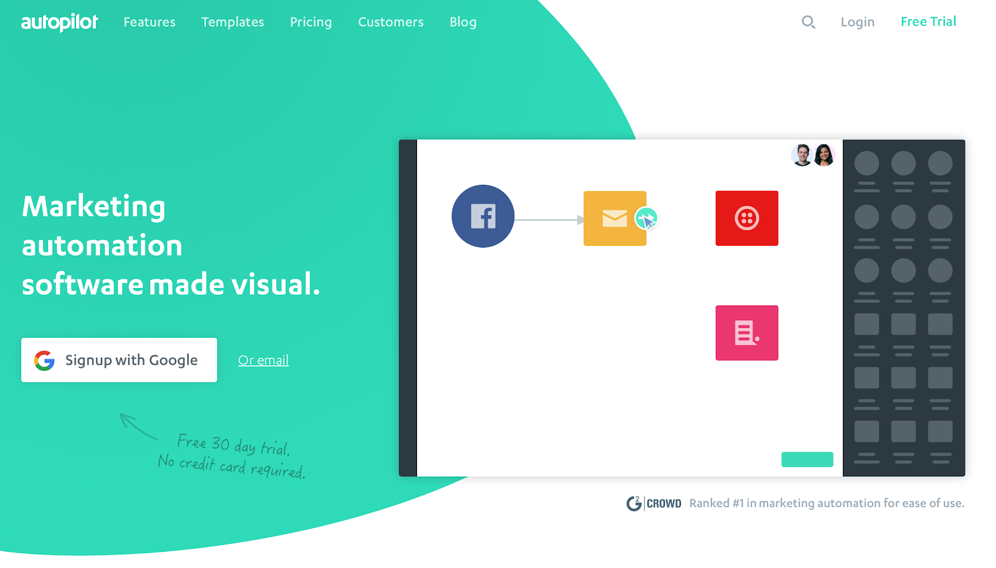Open the Login link

857,22
